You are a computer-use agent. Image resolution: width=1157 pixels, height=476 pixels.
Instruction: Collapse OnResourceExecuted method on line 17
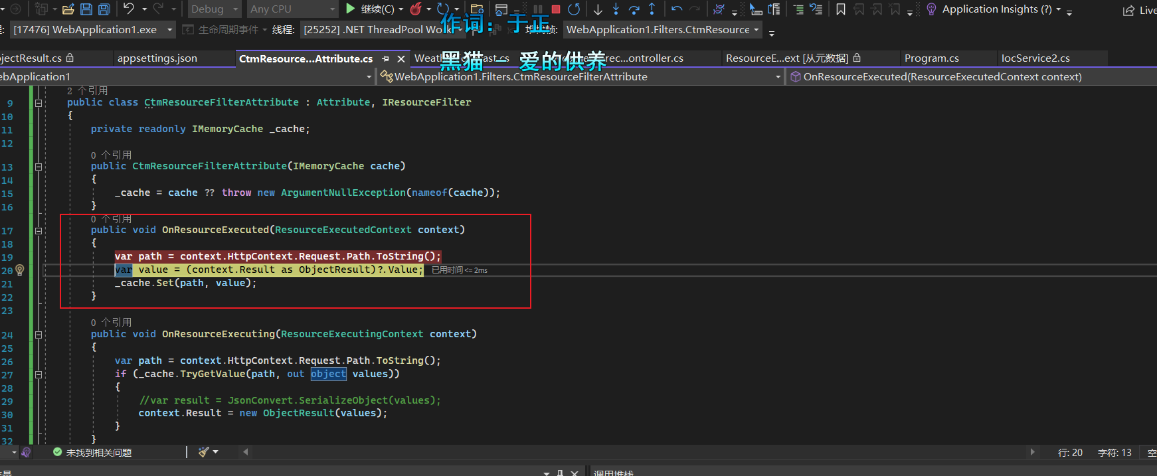(x=39, y=230)
